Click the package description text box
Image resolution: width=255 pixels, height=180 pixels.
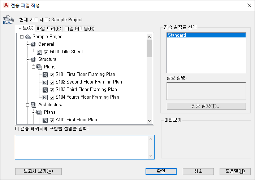coord(82,147)
